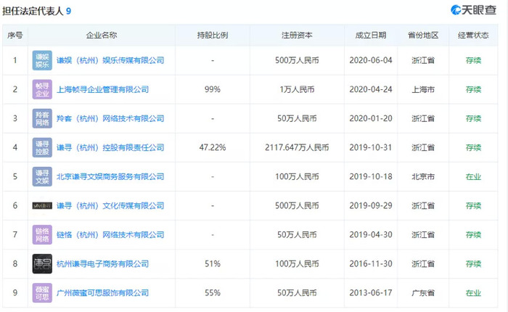Click the 北京市 region cell

pyautogui.click(x=423, y=176)
